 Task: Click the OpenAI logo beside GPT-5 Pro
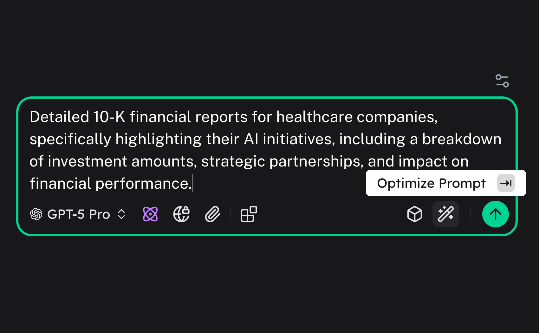(36, 214)
